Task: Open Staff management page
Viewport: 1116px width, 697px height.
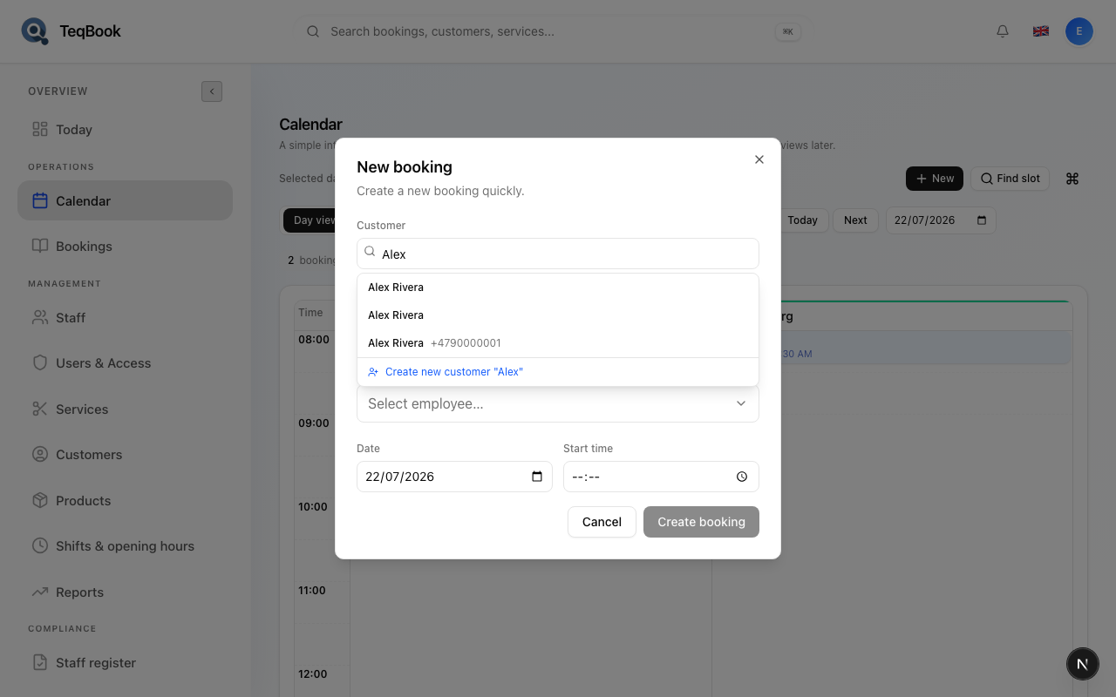Action: pyautogui.click(x=125, y=318)
